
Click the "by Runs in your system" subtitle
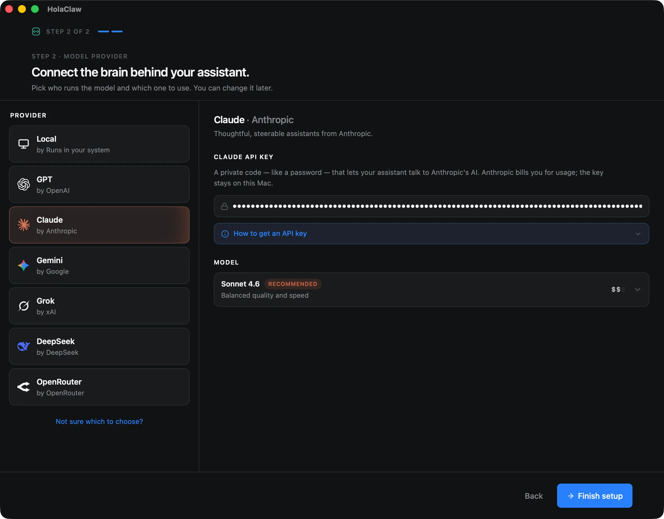(x=73, y=150)
